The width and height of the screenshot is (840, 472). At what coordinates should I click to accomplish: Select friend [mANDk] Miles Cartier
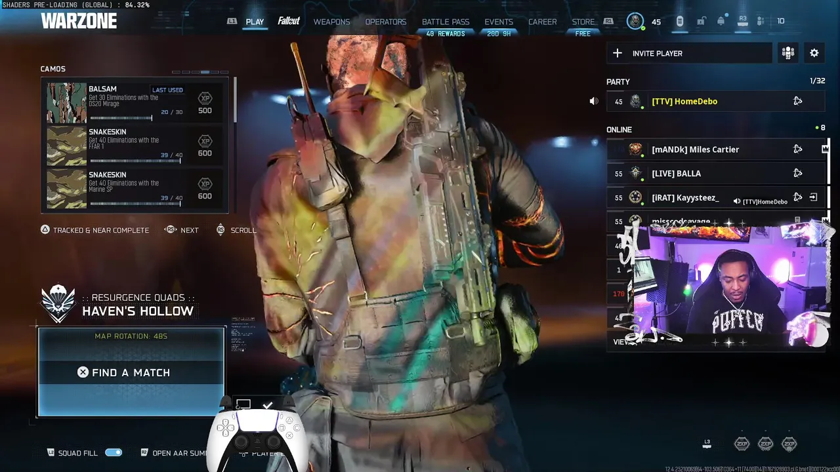click(716, 149)
